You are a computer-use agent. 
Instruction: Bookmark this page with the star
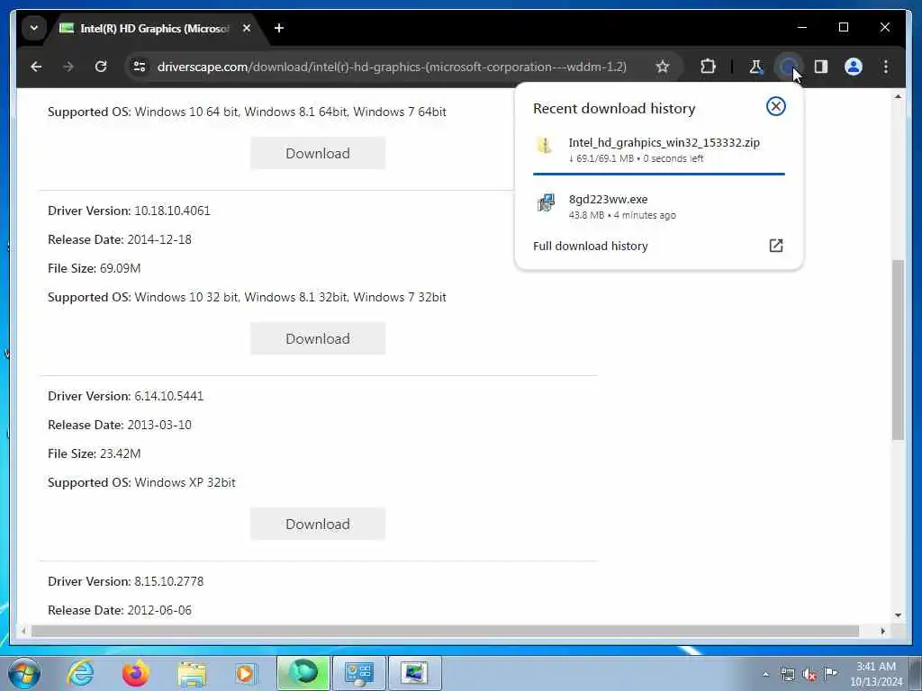tap(663, 67)
